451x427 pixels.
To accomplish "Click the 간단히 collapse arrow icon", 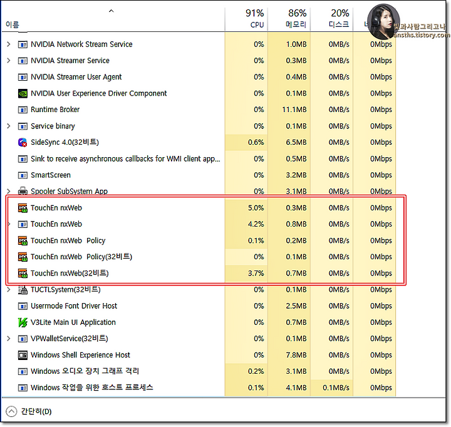I will 11,411.
